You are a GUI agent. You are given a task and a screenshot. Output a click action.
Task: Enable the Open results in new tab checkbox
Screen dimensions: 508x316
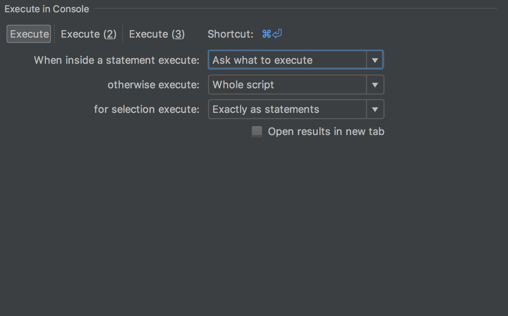coord(257,131)
